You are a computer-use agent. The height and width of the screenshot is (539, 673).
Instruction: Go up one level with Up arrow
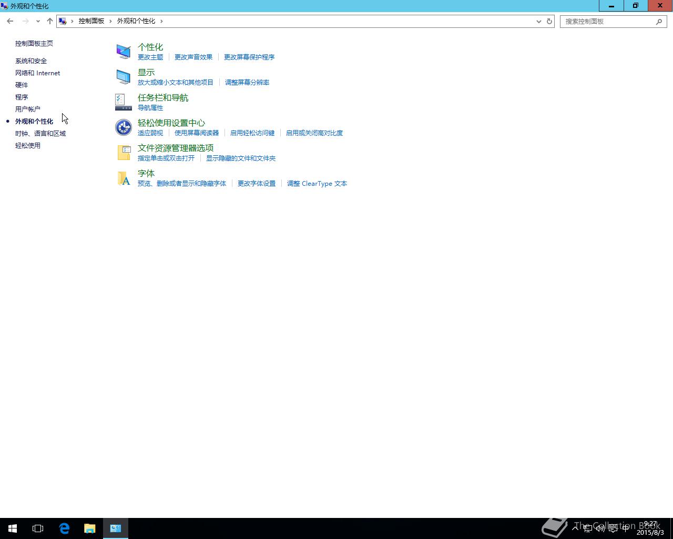point(49,21)
